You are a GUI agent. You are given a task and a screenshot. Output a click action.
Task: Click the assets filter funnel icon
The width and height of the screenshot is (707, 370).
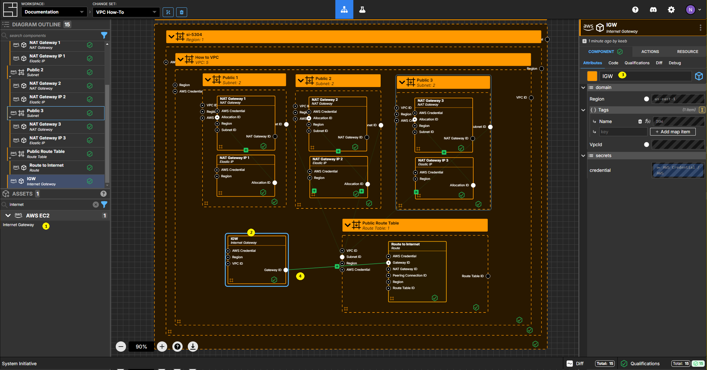click(104, 205)
